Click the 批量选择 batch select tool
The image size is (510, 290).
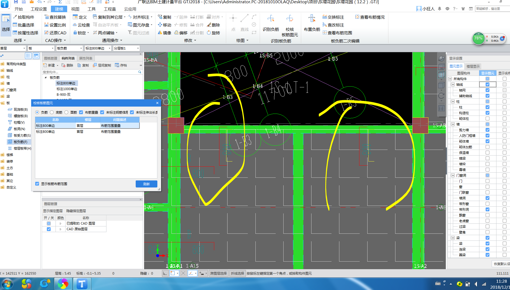(x=24, y=25)
